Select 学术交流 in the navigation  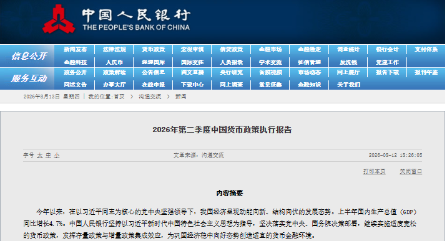(270, 62)
